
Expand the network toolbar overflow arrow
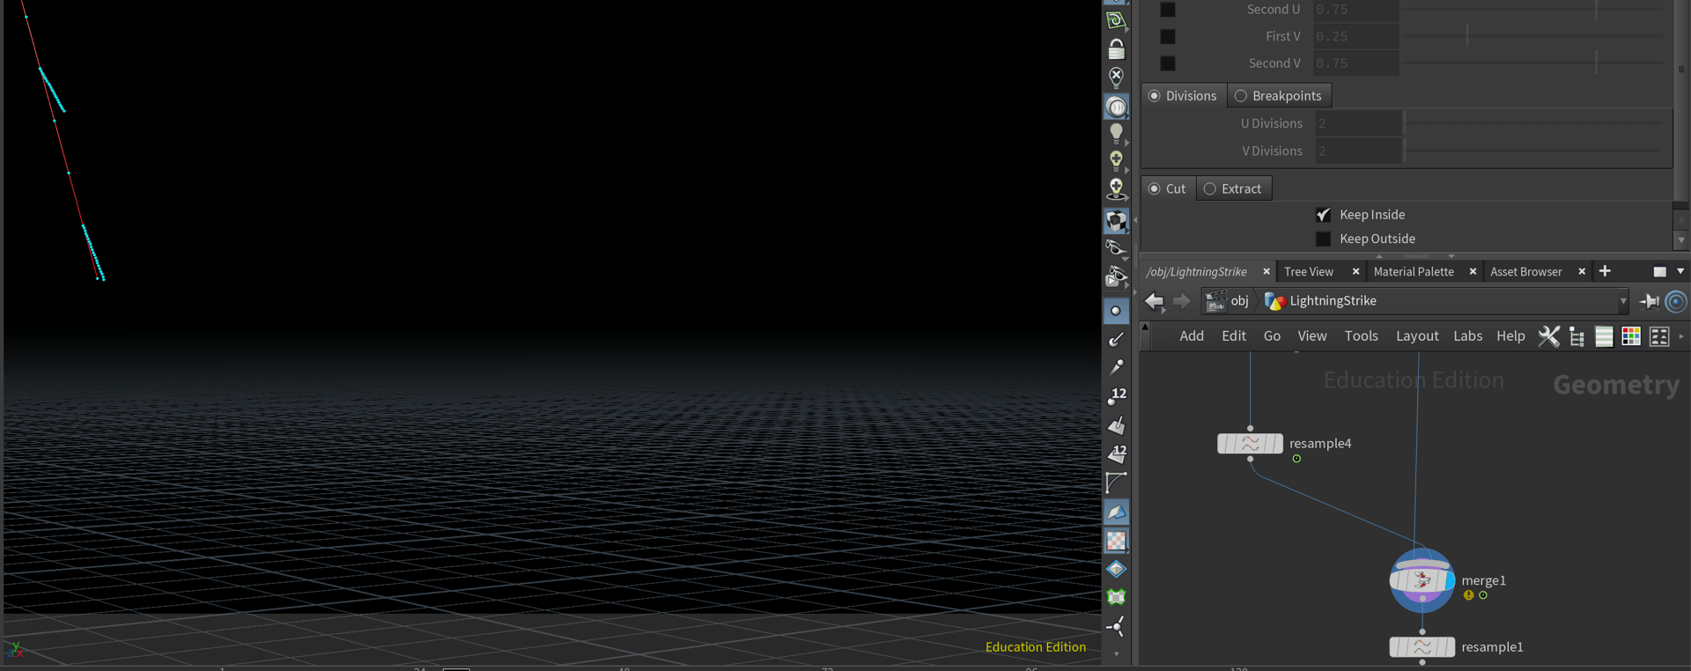(1681, 336)
